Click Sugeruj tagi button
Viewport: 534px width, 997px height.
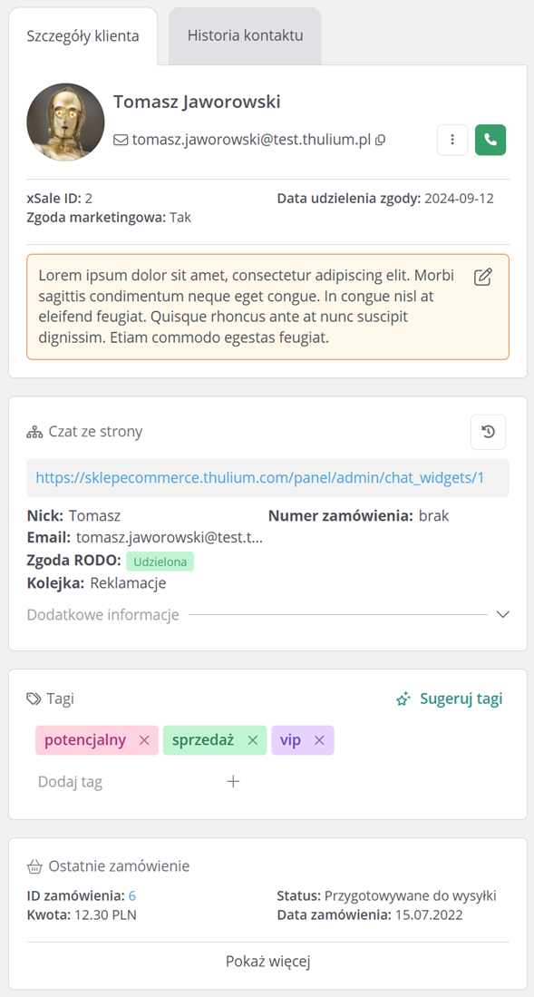[x=449, y=699]
